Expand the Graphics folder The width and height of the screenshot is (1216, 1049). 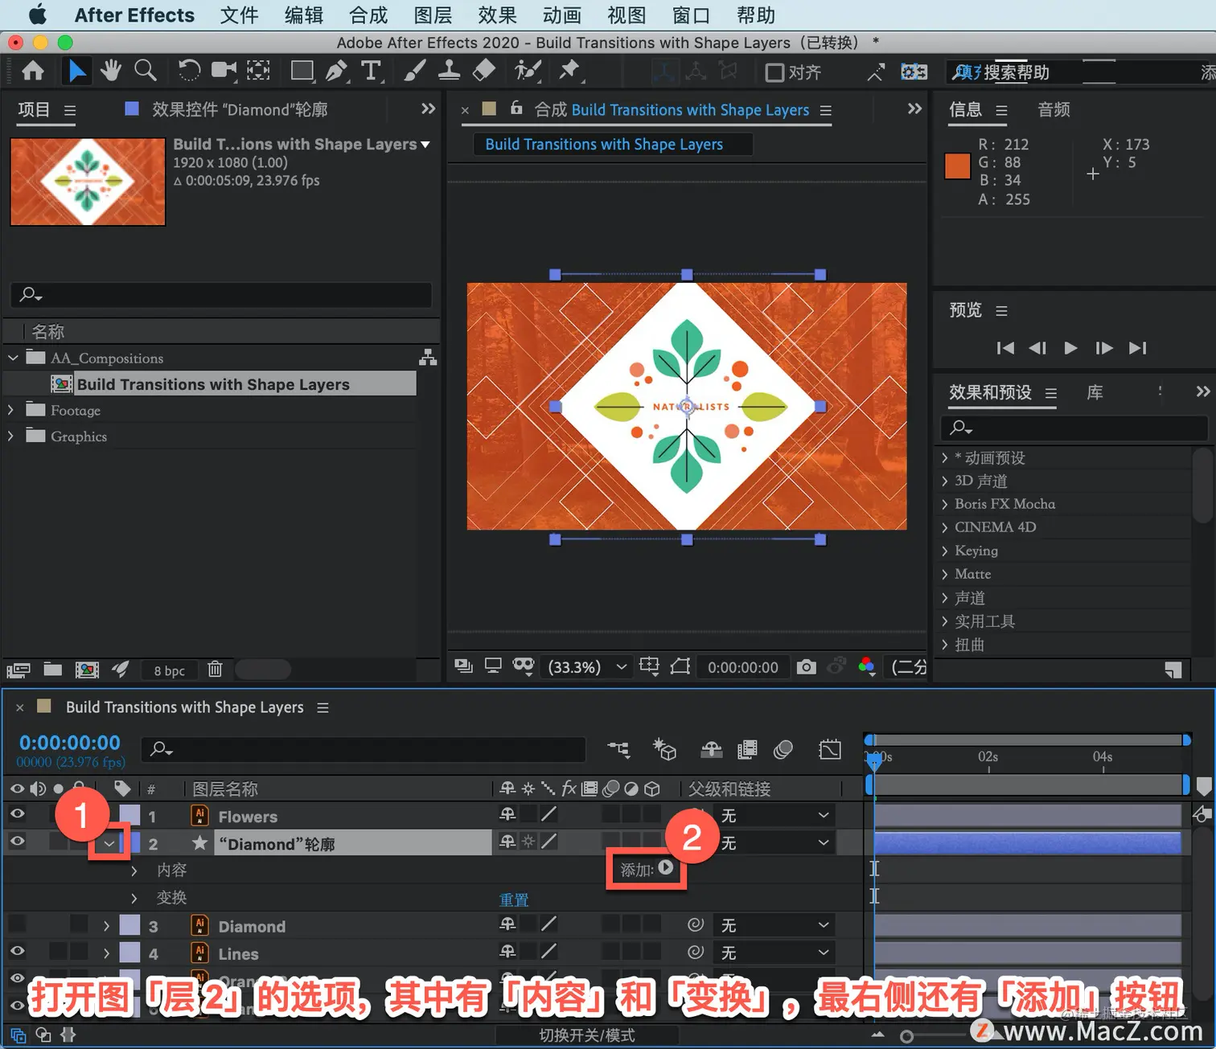click(x=11, y=436)
